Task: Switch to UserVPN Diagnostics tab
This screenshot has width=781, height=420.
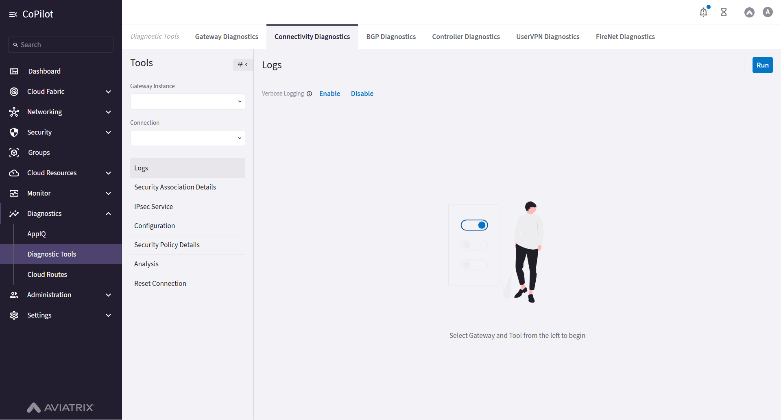Action: 548,37
